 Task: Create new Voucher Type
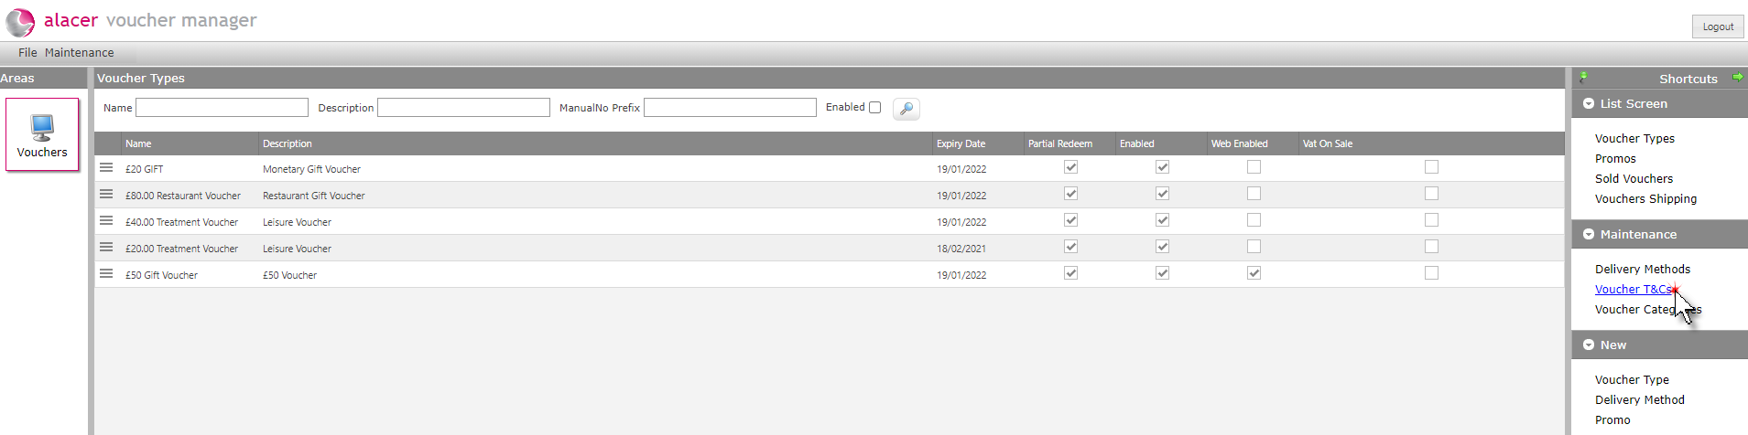[x=1632, y=380]
